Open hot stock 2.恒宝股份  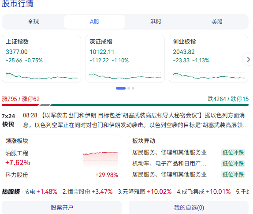coord(76,191)
